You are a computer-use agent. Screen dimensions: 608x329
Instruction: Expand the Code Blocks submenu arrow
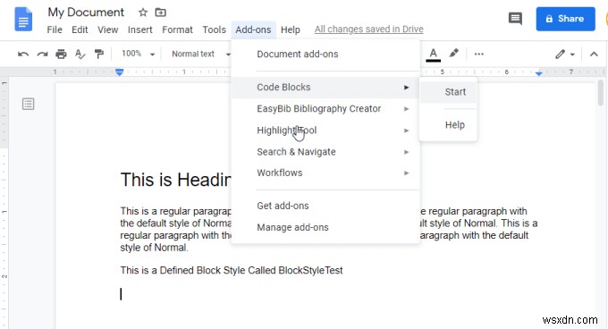pyautogui.click(x=406, y=88)
